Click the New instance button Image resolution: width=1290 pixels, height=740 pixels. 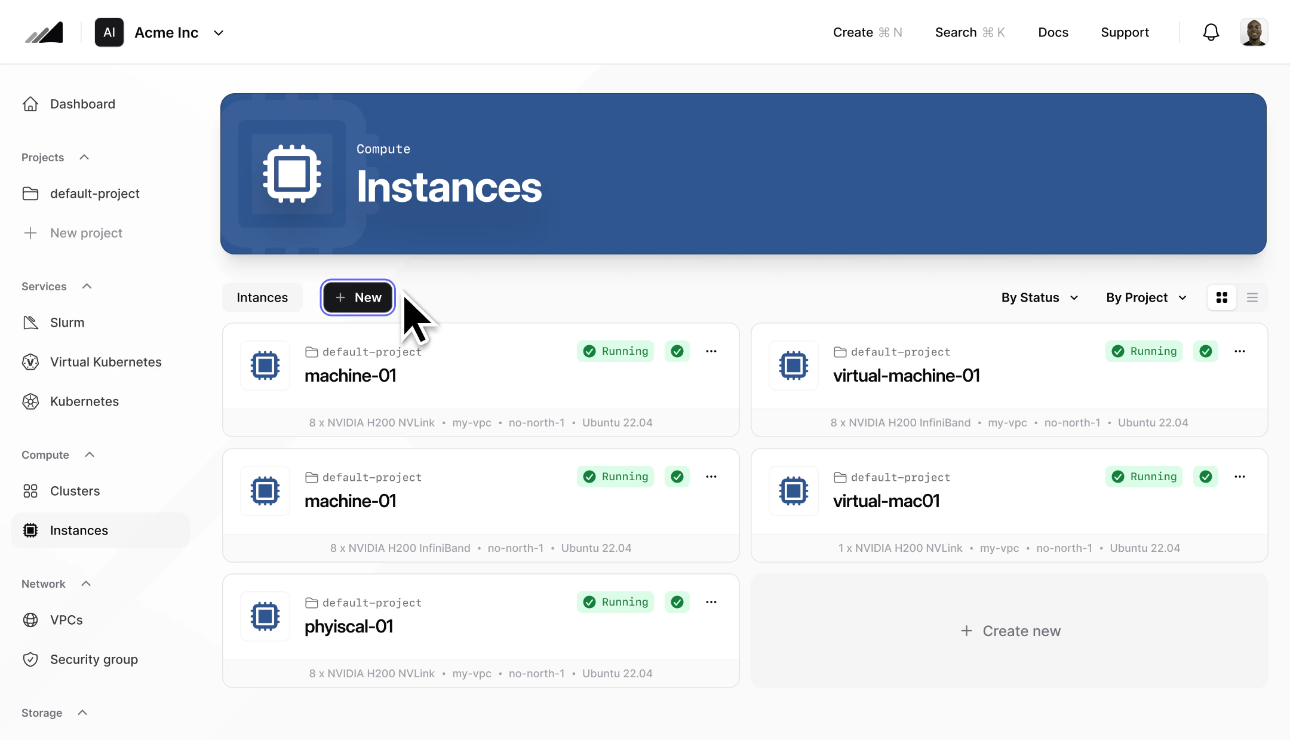[357, 297]
